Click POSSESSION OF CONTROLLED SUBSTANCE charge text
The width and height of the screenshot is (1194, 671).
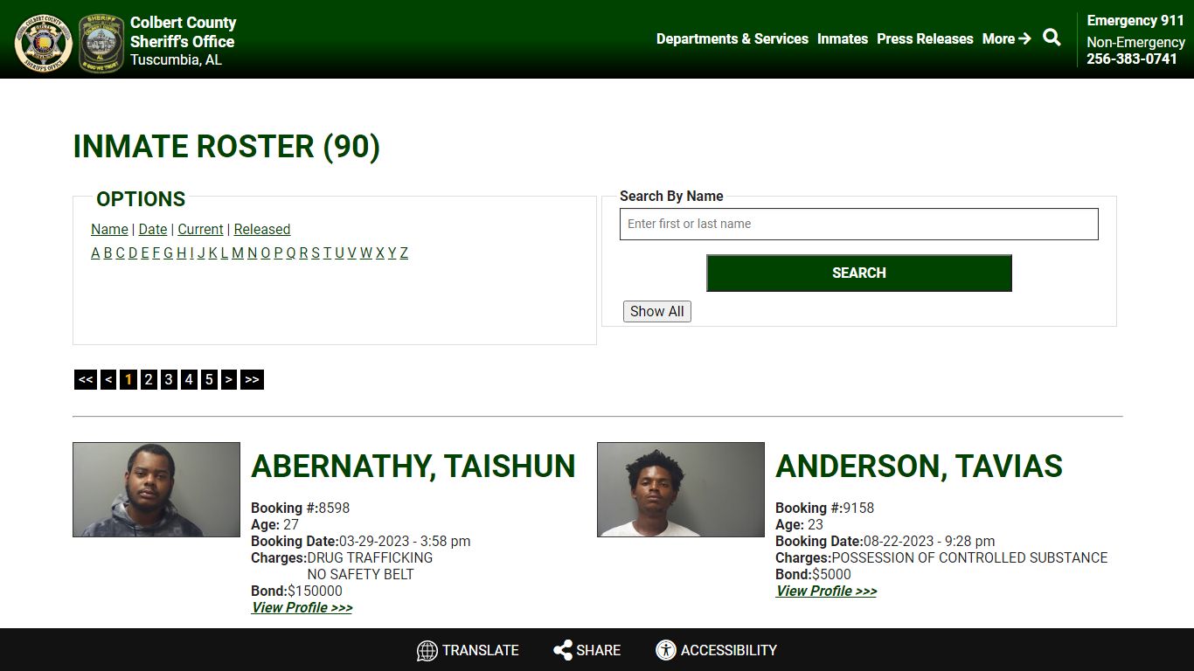pos(969,557)
